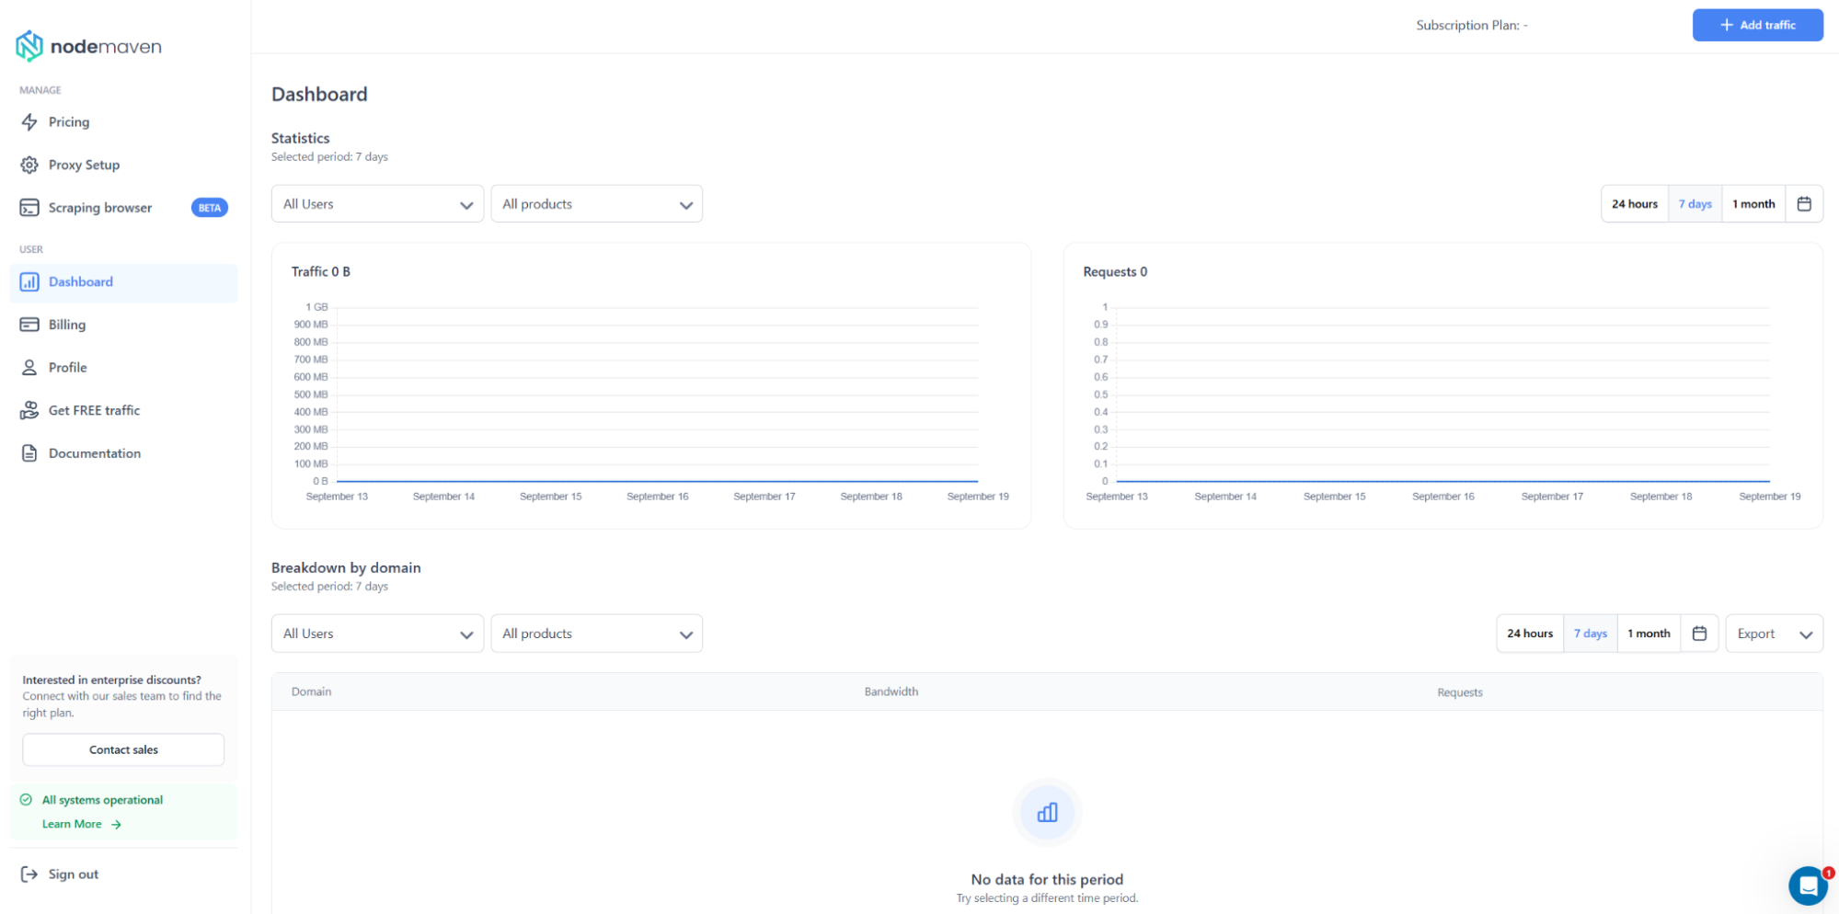Open Breakdown by domain calendar picker icon
Image resolution: width=1839 pixels, height=914 pixels.
[1699, 634]
